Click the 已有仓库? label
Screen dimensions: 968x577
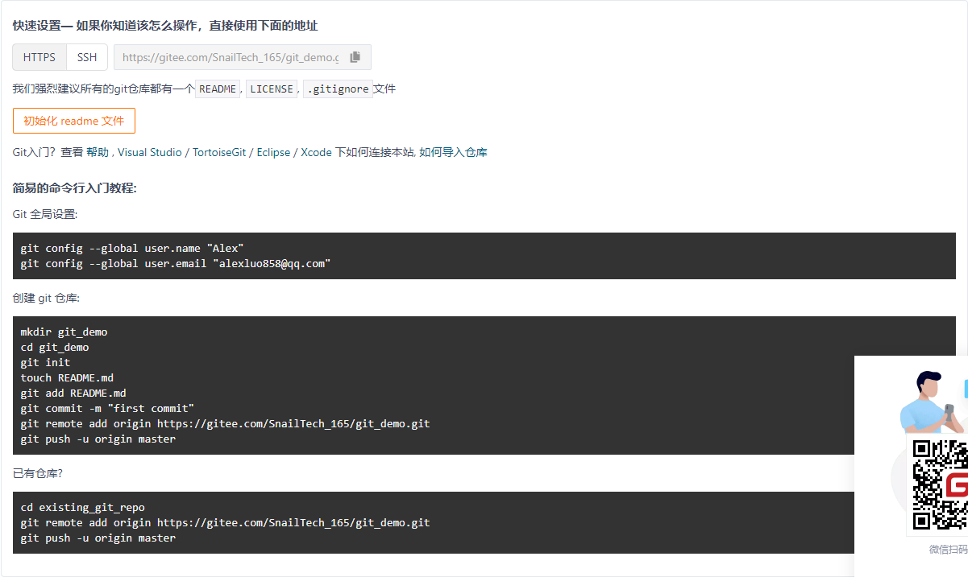(x=37, y=473)
